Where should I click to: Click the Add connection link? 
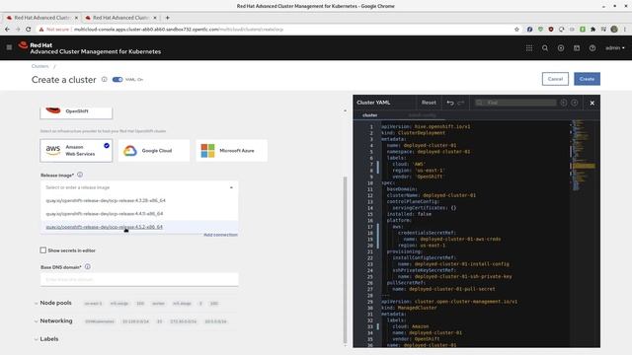point(220,235)
